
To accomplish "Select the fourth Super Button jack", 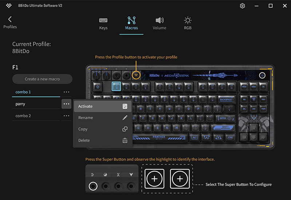I will click(x=131, y=186).
